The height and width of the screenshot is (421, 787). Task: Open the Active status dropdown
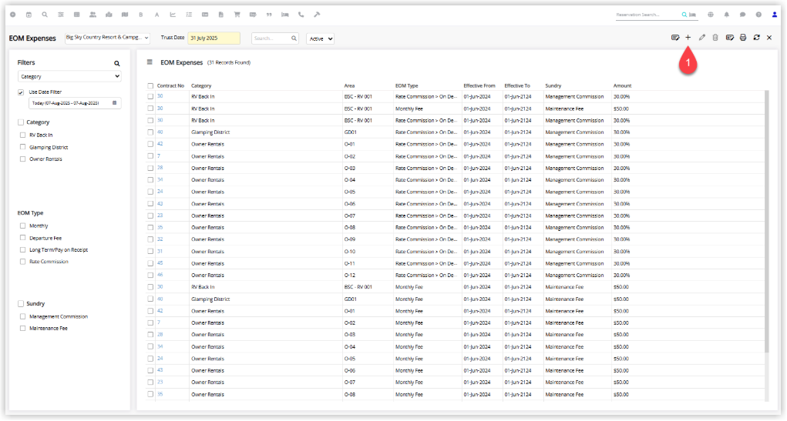pyautogui.click(x=320, y=38)
